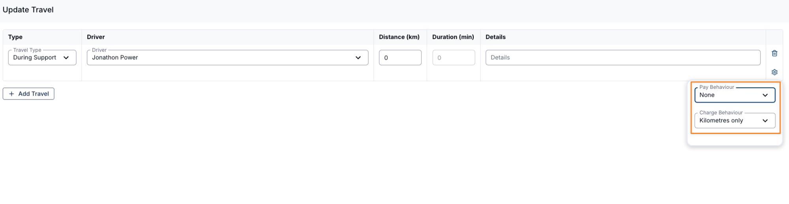
Task: Click the Driver column header
Action: pos(96,37)
